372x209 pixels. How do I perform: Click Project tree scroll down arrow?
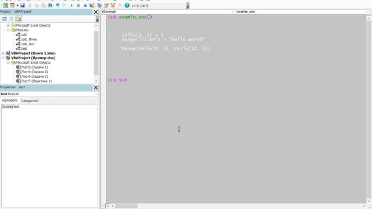(96, 81)
